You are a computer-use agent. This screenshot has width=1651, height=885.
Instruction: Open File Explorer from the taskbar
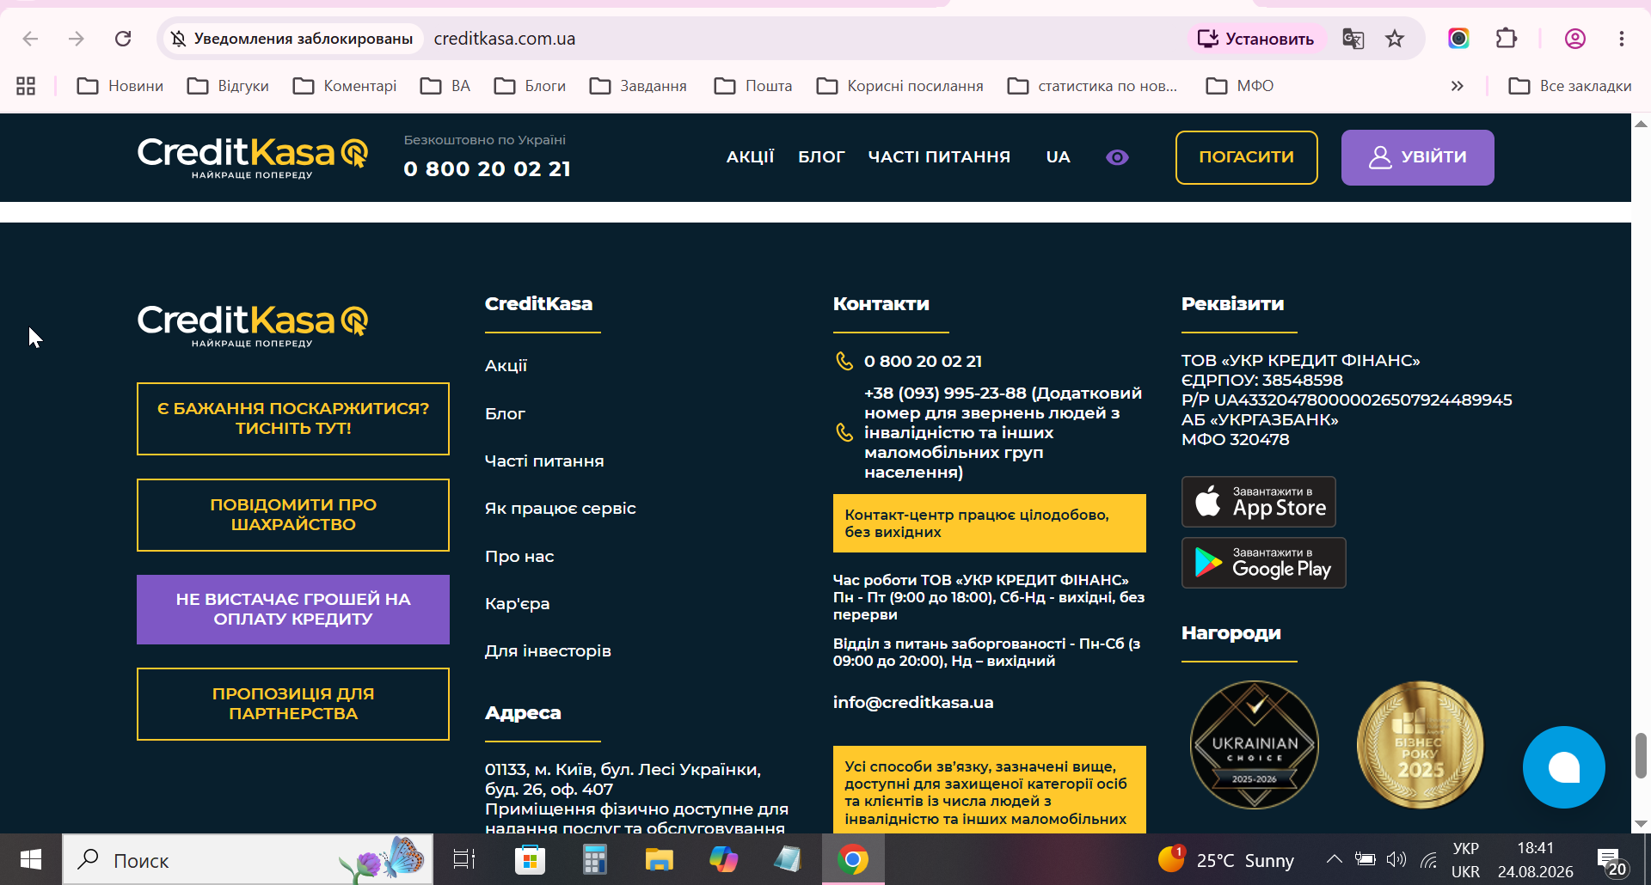(659, 859)
